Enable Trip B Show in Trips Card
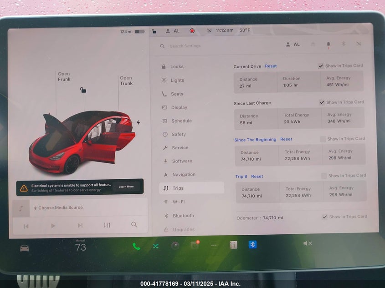The height and width of the screenshot is (288, 385). (x=323, y=176)
